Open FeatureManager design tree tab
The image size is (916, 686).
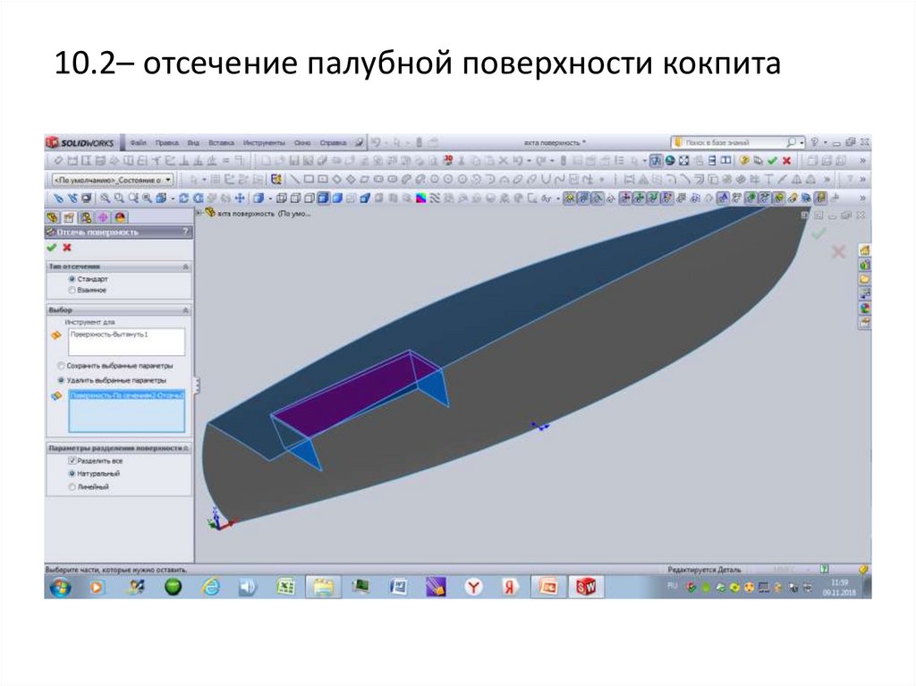pos(53,217)
